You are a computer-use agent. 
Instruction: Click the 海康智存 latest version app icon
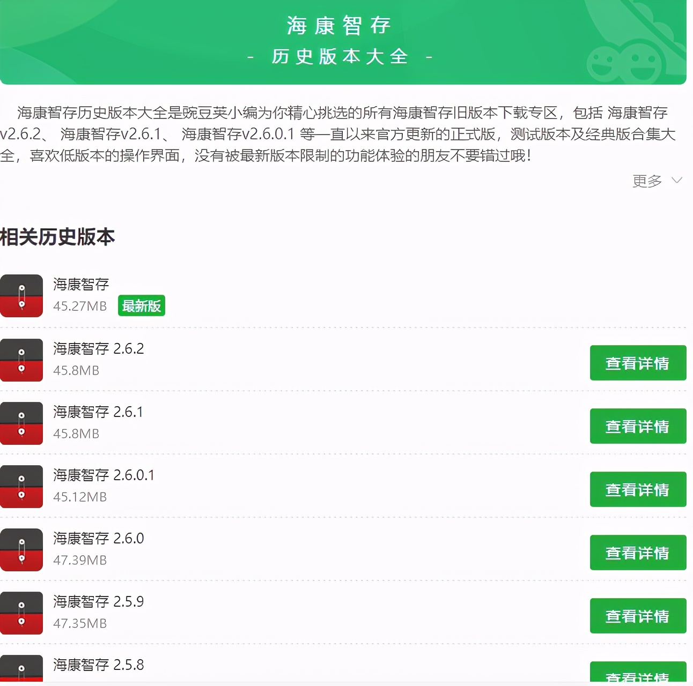(21, 296)
